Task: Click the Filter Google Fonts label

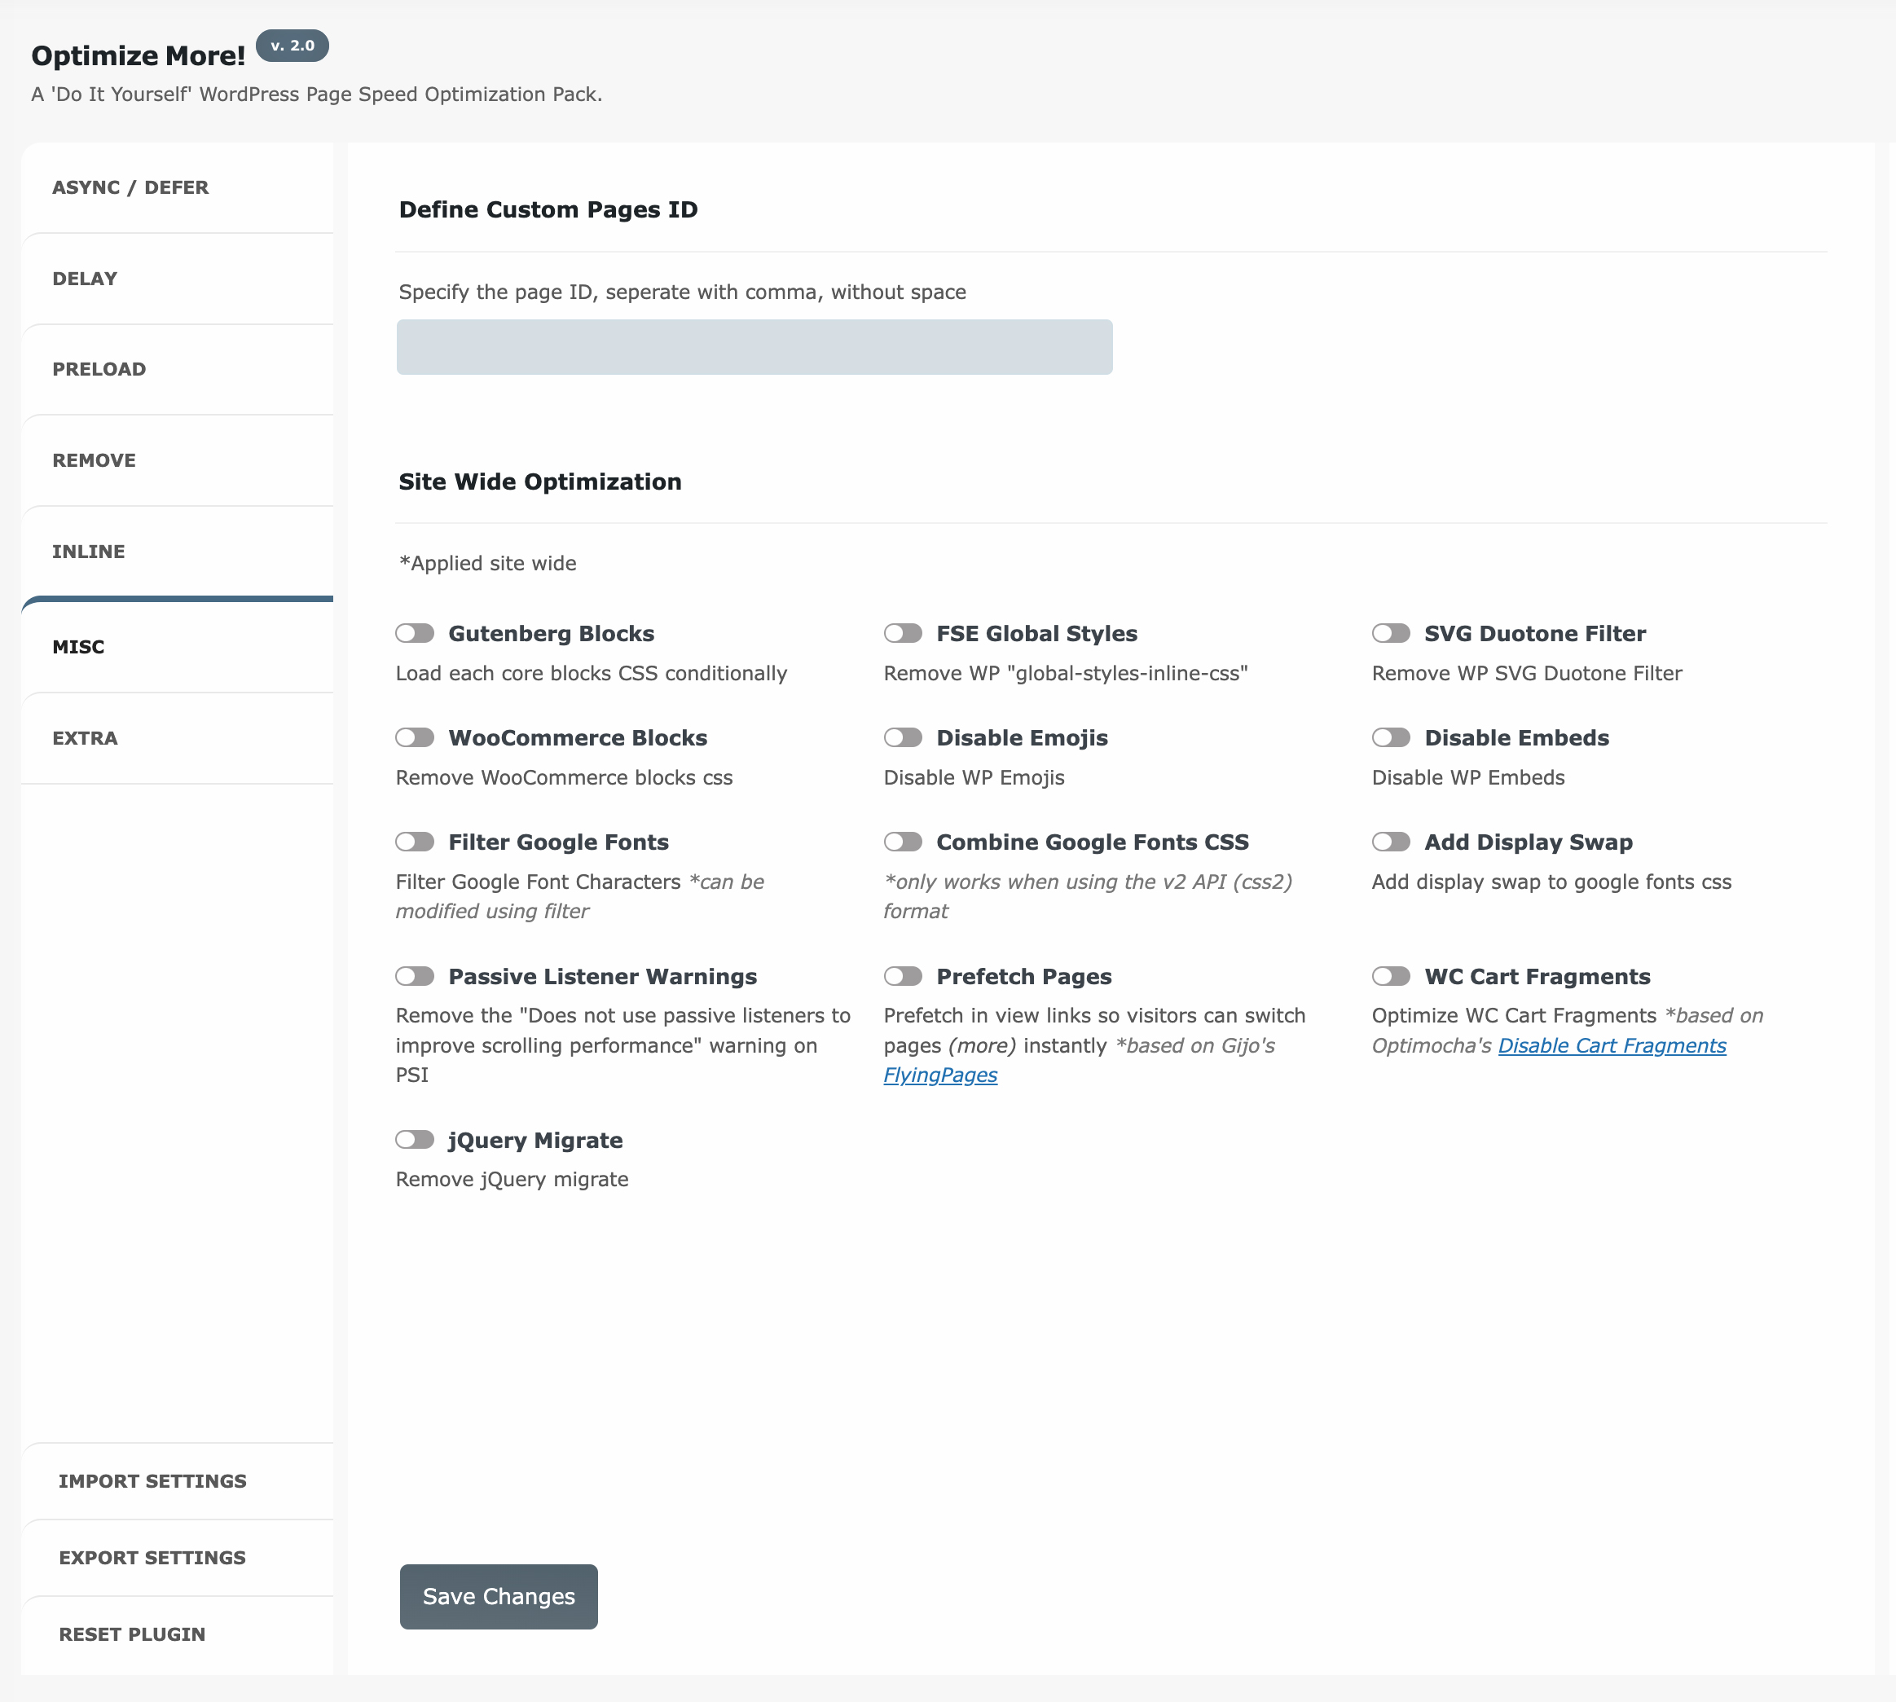Action: (x=558, y=842)
